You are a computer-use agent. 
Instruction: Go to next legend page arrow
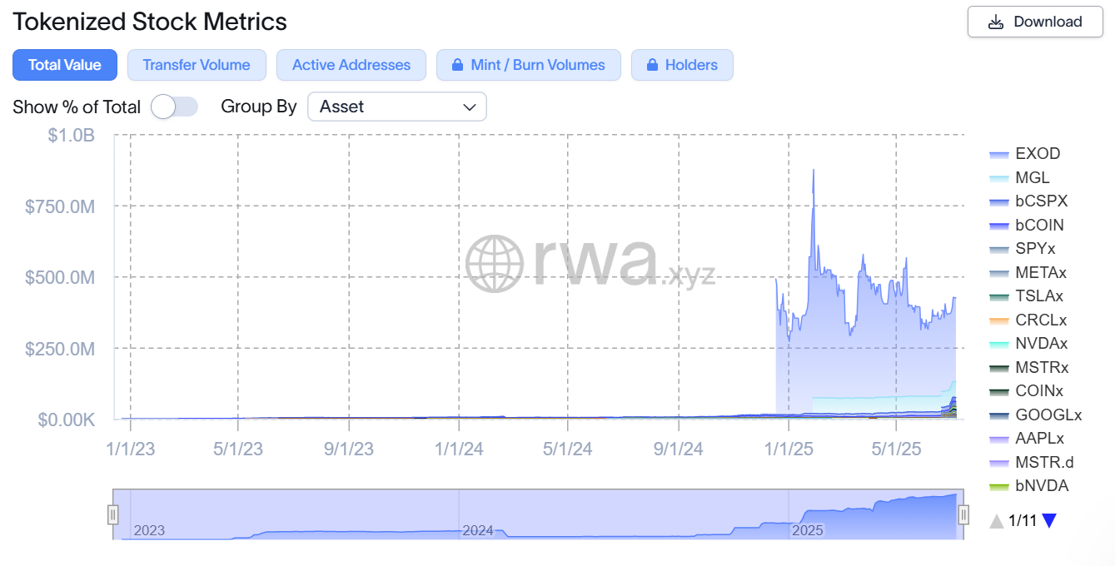1049,521
